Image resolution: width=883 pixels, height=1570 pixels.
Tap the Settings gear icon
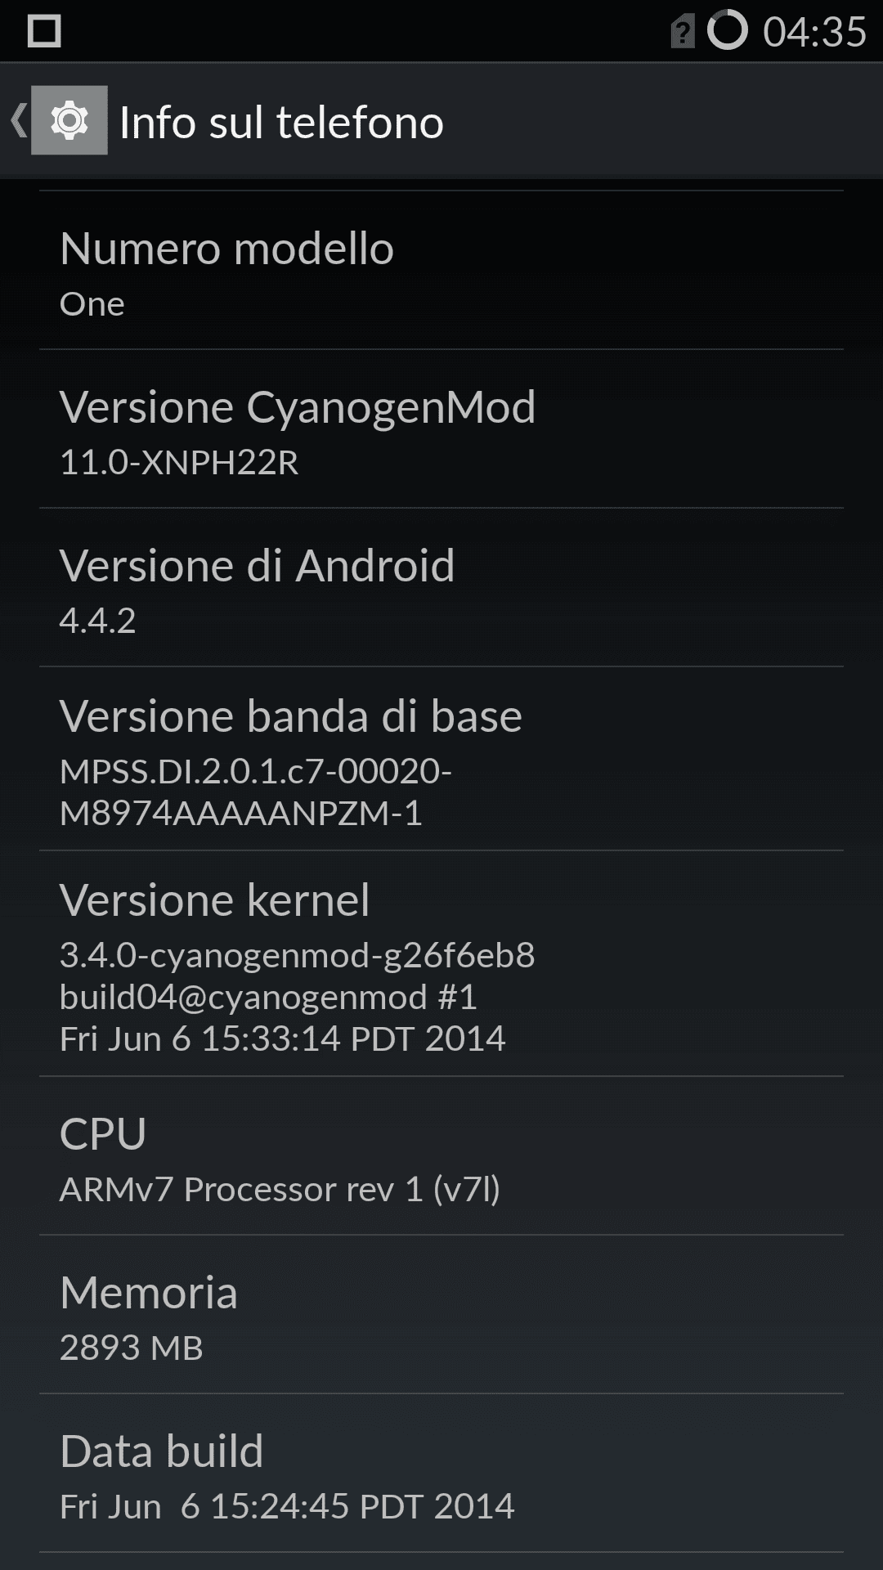pos(69,120)
